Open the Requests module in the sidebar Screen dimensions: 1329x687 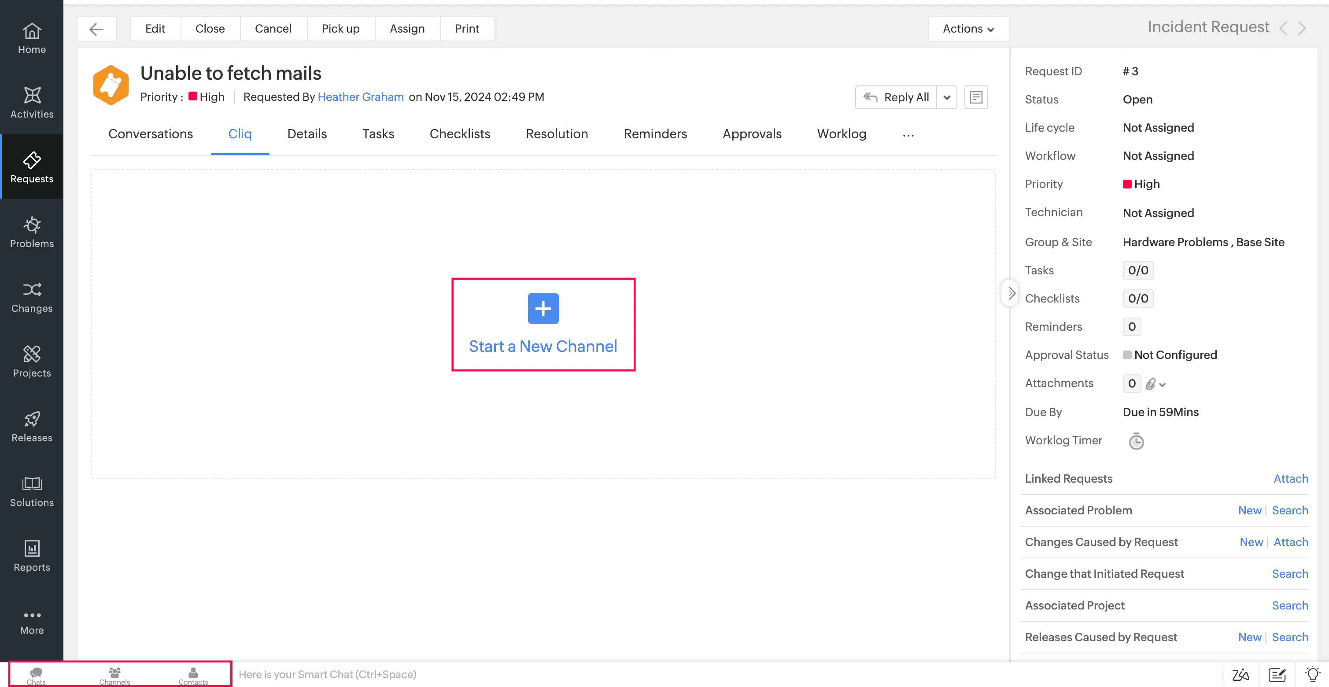(x=31, y=166)
